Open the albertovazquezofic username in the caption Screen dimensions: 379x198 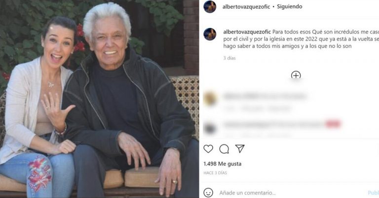coord(247,32)
